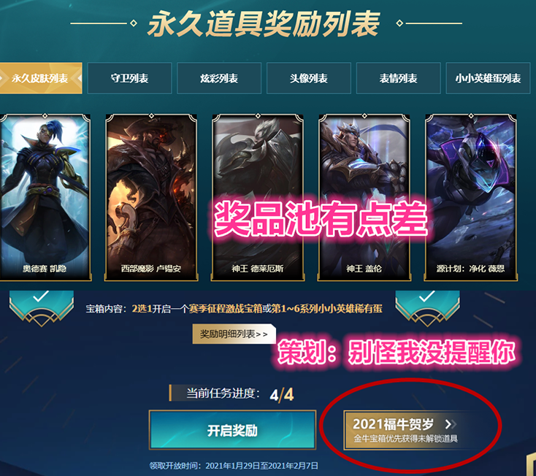
Task: Click the 奥德赛 凯隐 skin card
Action: [x=45, y=198]
